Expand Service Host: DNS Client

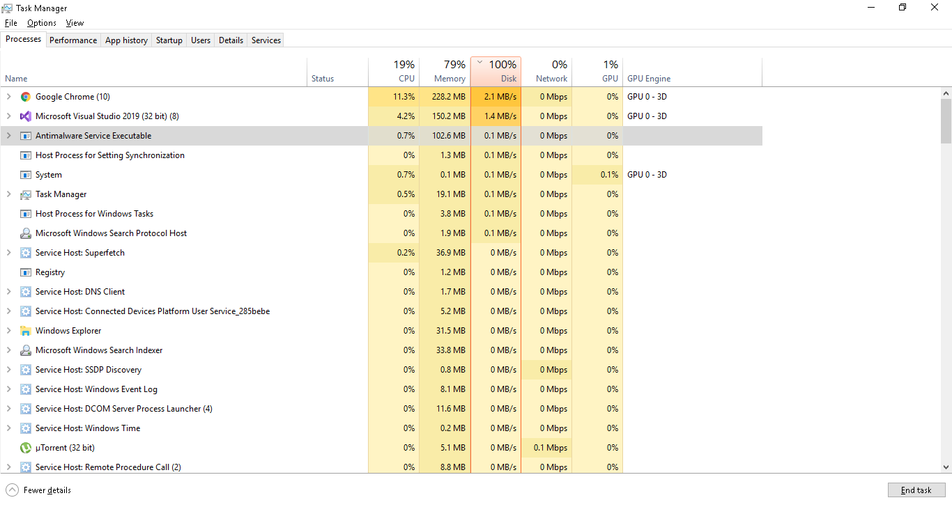tap(8, 292)
